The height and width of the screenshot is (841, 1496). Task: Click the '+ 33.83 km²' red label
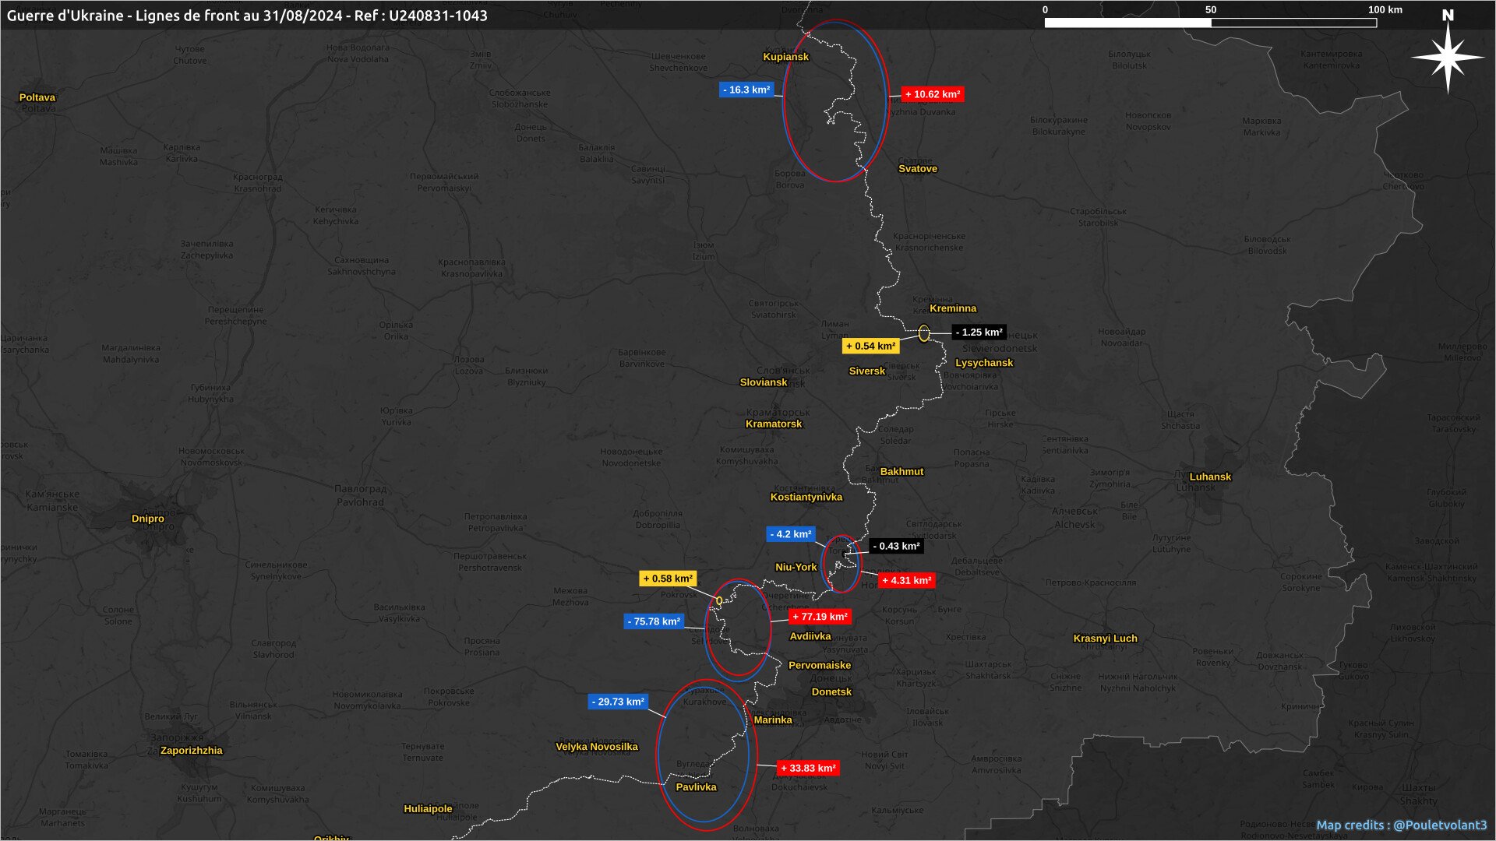808,769
